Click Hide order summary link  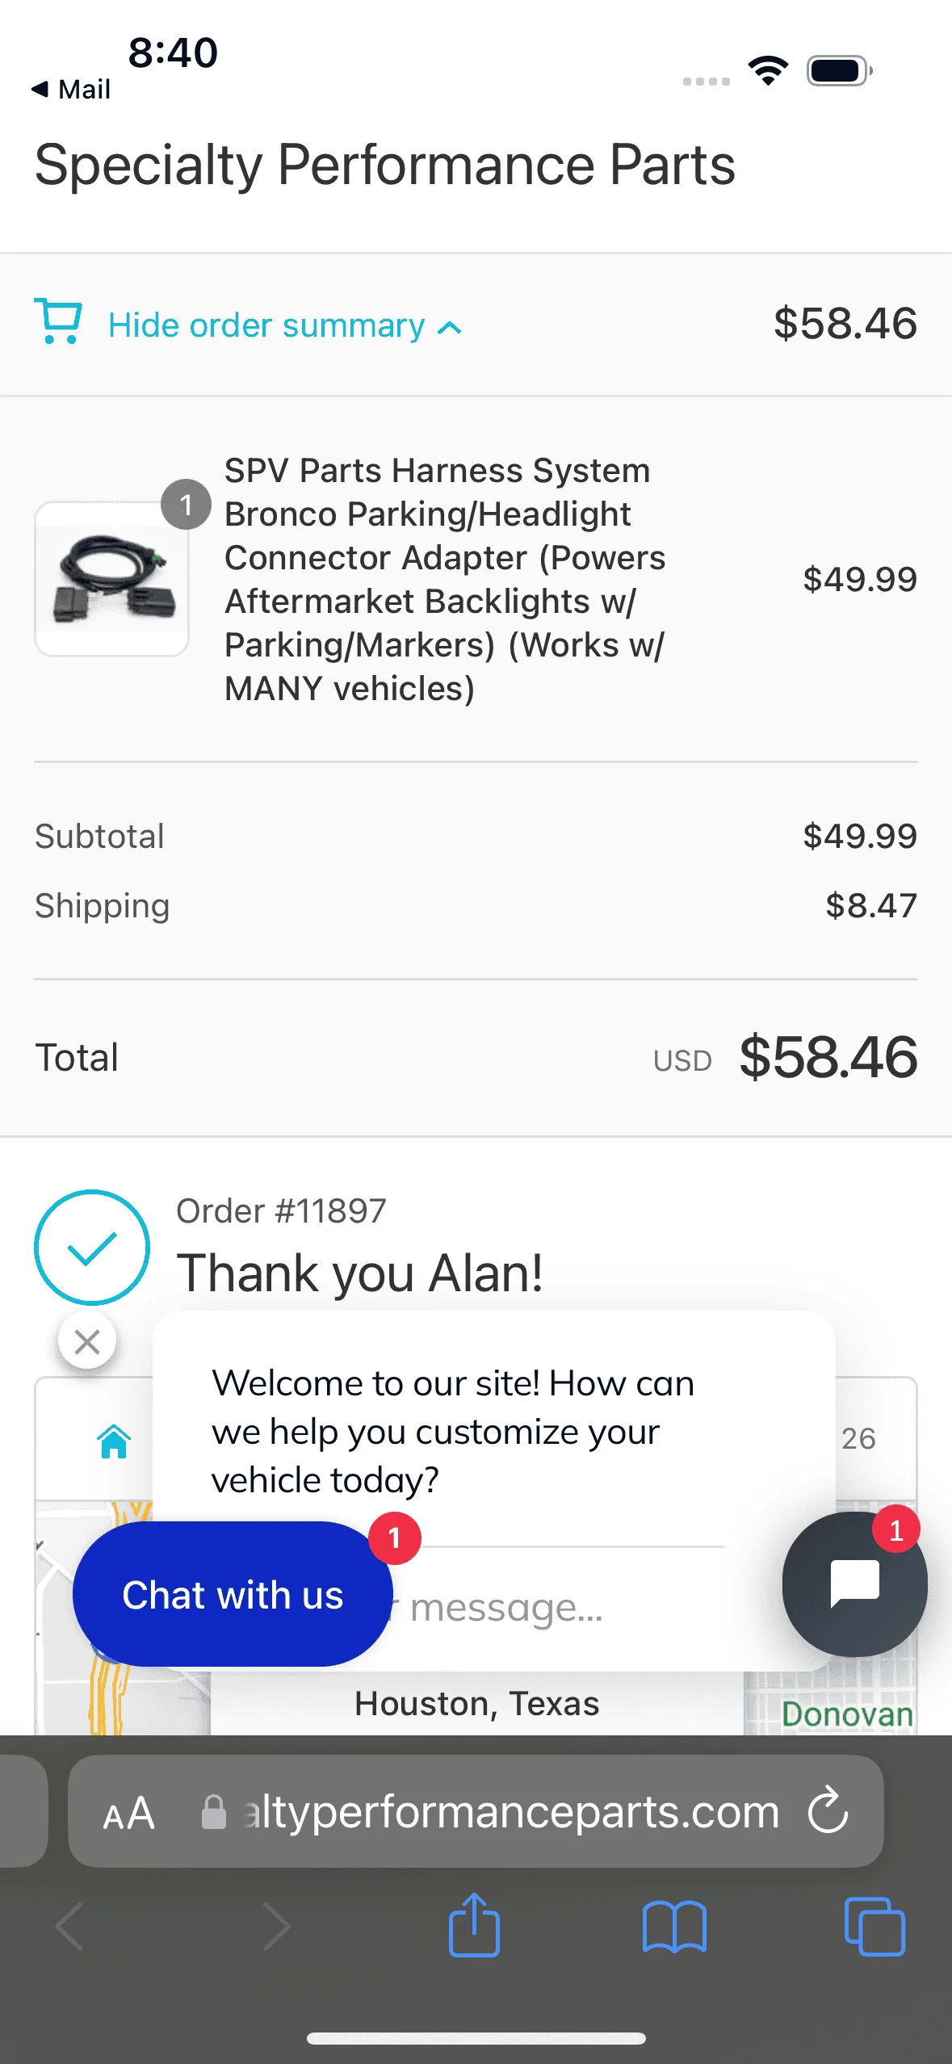pyautogui.click(x=266, y=325)
